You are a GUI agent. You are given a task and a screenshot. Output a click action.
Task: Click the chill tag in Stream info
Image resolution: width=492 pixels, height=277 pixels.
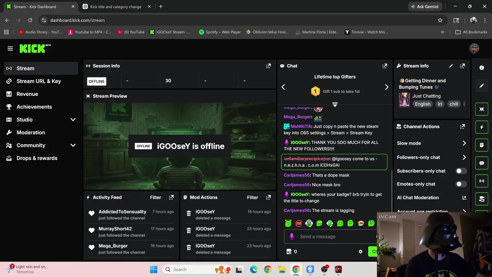click(454, 104)
